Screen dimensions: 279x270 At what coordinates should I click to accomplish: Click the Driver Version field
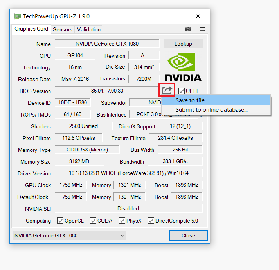point(128,173)
